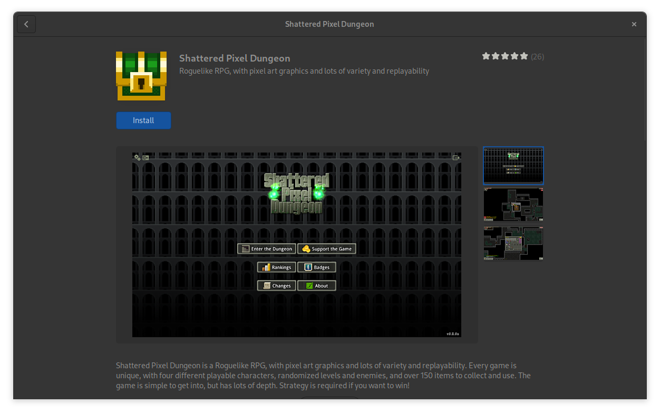The width and height of the screenshot is (660, 414).
Task: Install Shattered Pixel Dungeon
Action: point(143,120)
